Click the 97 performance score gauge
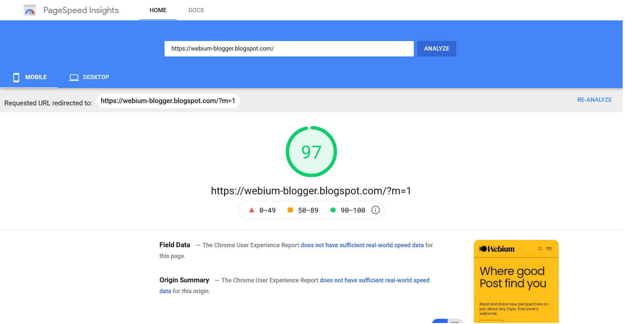The height and width of the screenshot is (324, 625). tap(311, 152)
